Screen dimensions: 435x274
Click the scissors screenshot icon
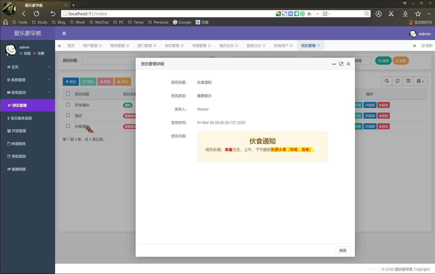tap(391, 14)
